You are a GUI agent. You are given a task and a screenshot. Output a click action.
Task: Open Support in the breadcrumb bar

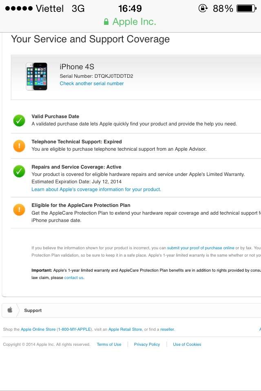(33, 310)
